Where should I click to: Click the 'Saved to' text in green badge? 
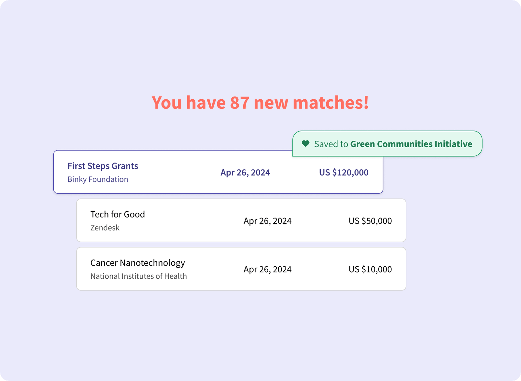click(x=331, y=144)
